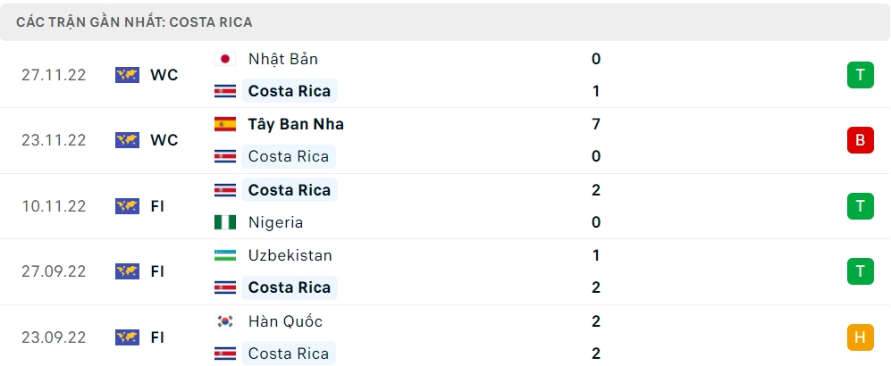Click the Uzbekistan flag icon
Screen dimensions: 891x366
point(224,255)
